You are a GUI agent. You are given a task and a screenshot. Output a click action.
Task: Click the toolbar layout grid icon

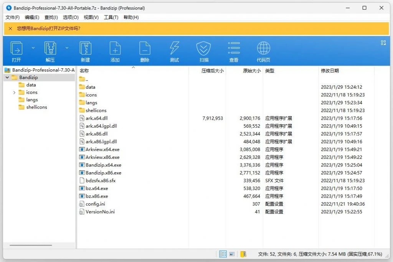[383, 43]
